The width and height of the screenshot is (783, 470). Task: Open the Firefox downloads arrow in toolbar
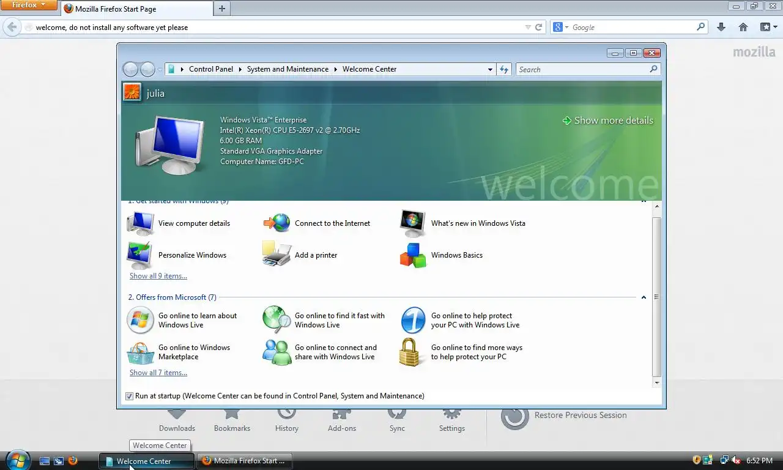pos(721,27)
